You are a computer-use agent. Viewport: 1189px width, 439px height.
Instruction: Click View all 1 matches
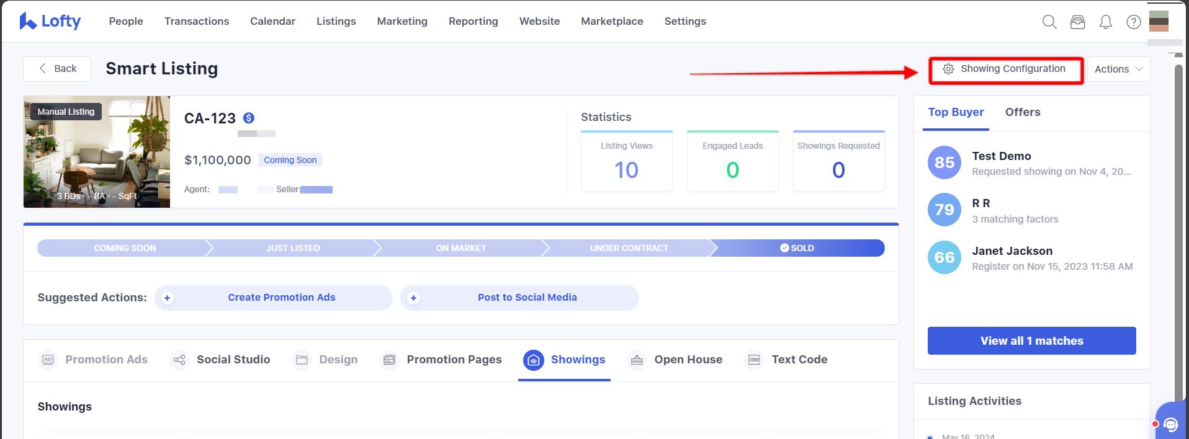pos(1031,341)
